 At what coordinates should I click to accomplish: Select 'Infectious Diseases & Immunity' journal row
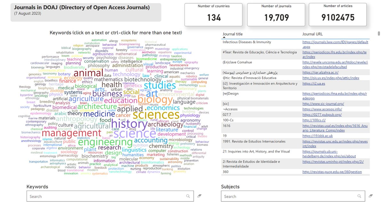[247, 42]
